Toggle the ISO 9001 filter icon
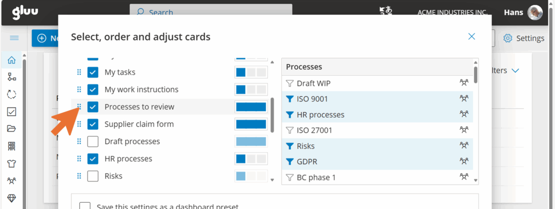 pyautogui.click(x=290, y=99)
